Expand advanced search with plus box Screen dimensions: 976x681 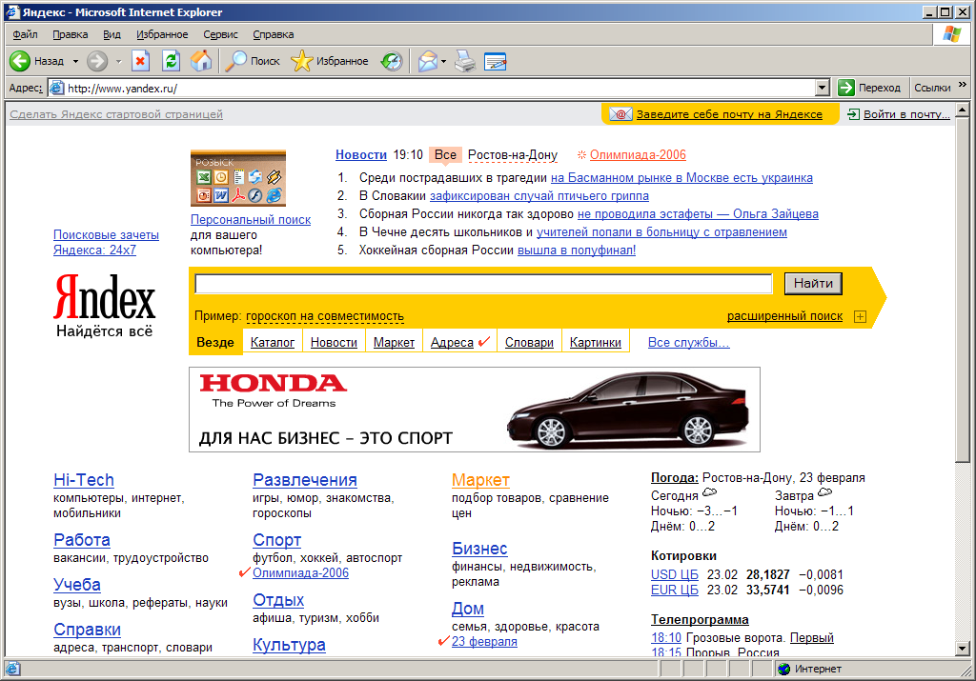861,316
